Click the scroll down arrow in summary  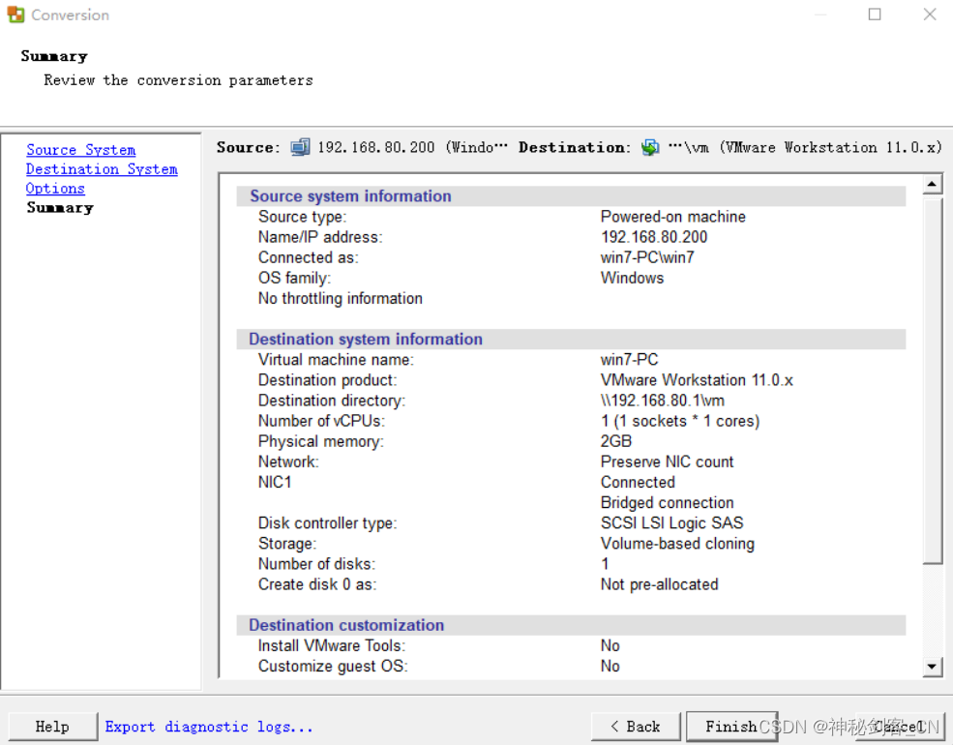click(933, 667)
